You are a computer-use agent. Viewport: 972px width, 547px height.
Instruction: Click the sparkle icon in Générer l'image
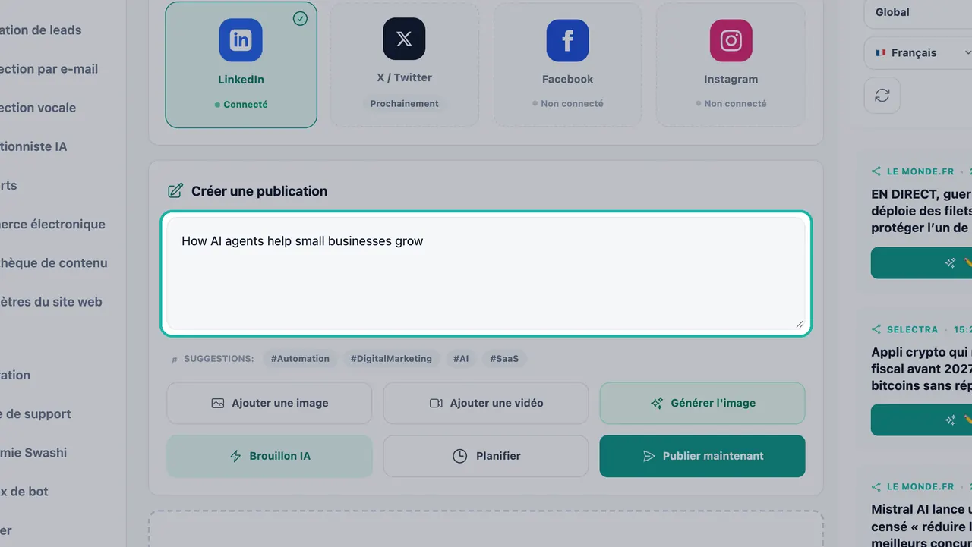coord(657,404)
